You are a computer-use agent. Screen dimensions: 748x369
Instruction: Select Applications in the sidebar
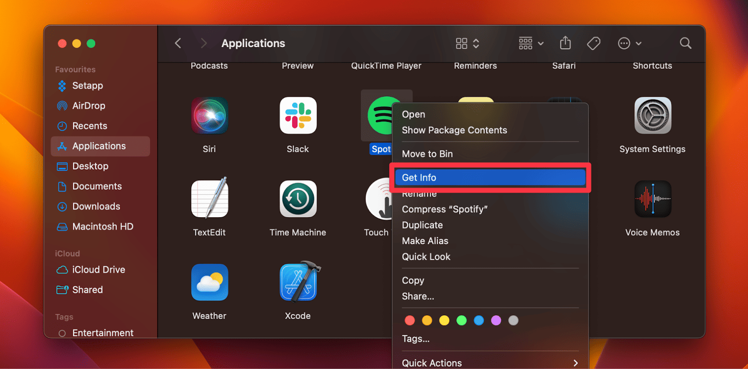click(100, 146)
